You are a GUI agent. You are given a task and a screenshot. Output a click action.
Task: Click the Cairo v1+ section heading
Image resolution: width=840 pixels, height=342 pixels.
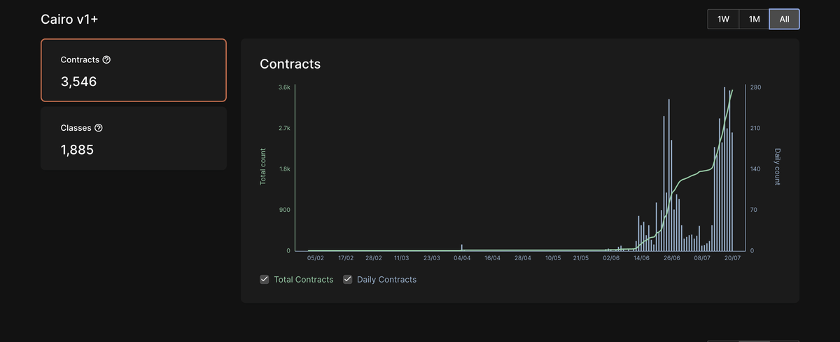coord(69,20)
